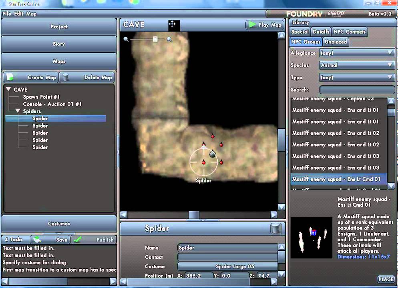Click the Spider Large 05 costume button
Image resolution: width=398 pixels, height=288 pixels.
click(228, 266)
